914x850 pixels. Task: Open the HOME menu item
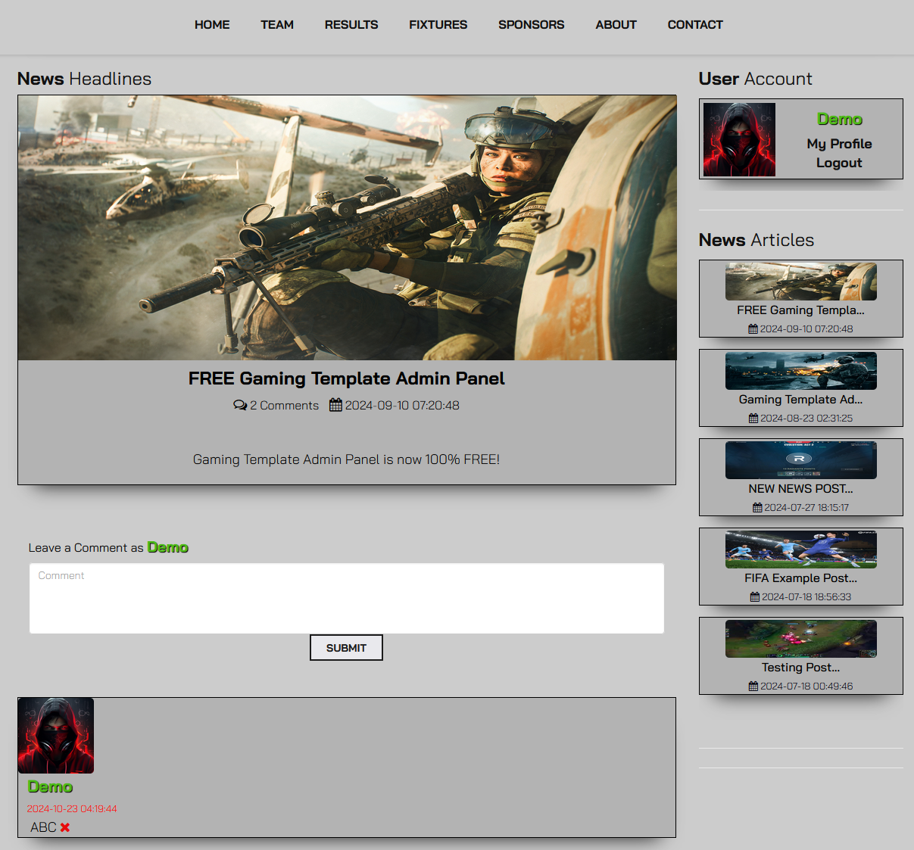[212, 25]
